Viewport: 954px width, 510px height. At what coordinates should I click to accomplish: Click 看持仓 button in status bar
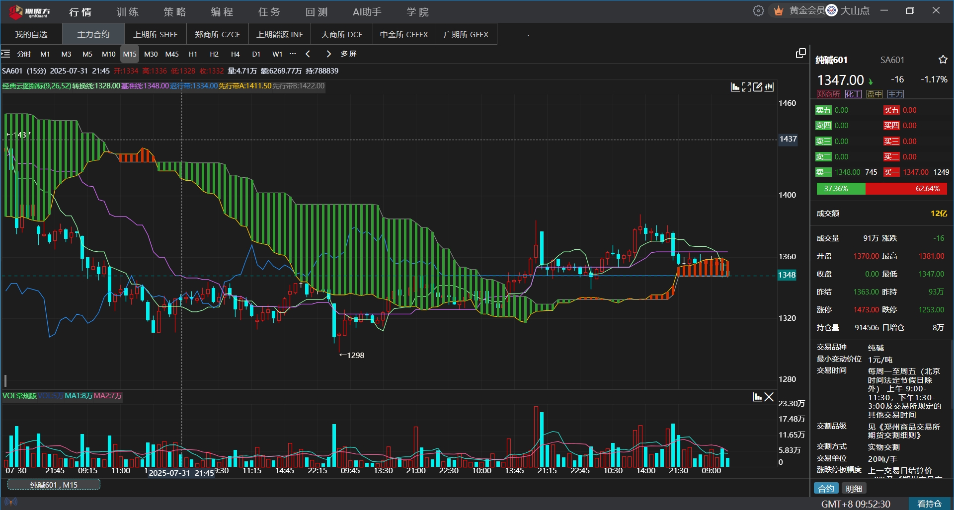(x=929, y=504)
